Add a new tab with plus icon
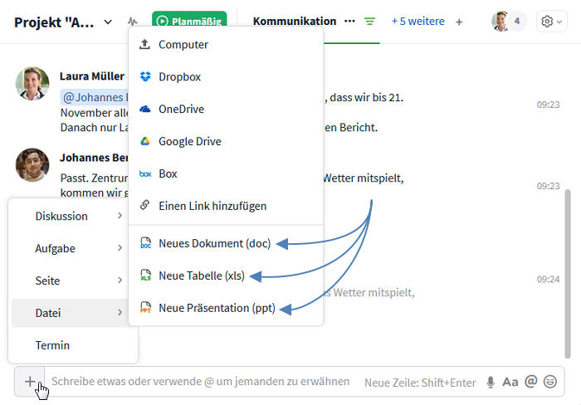The height and width of the screenshot is (405, 581). [459, 22]
